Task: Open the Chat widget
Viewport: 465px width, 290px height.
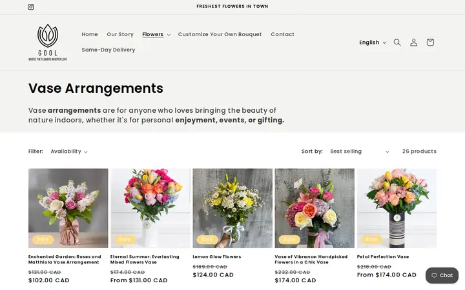Action: pyautogui.click(x=442, y=276)
